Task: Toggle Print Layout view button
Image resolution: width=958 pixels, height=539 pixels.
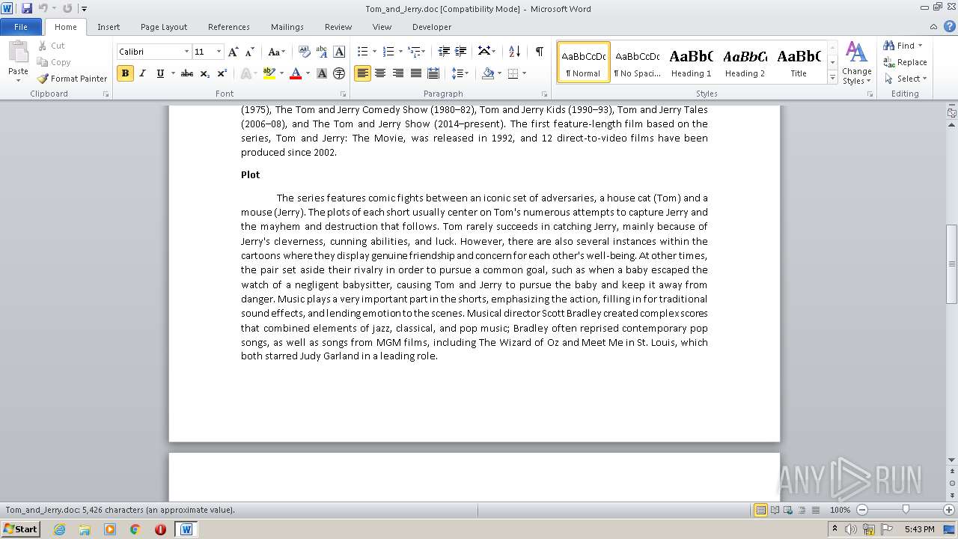Action: (761, 510)
